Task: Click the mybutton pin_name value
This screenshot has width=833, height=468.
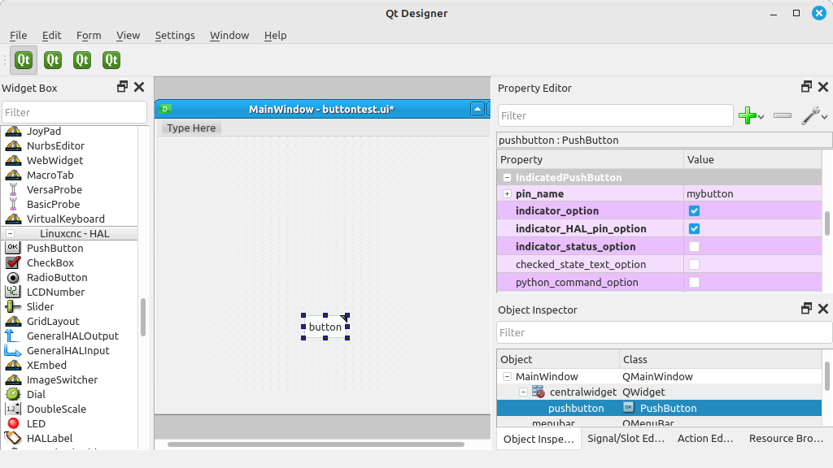Action: 709,193
